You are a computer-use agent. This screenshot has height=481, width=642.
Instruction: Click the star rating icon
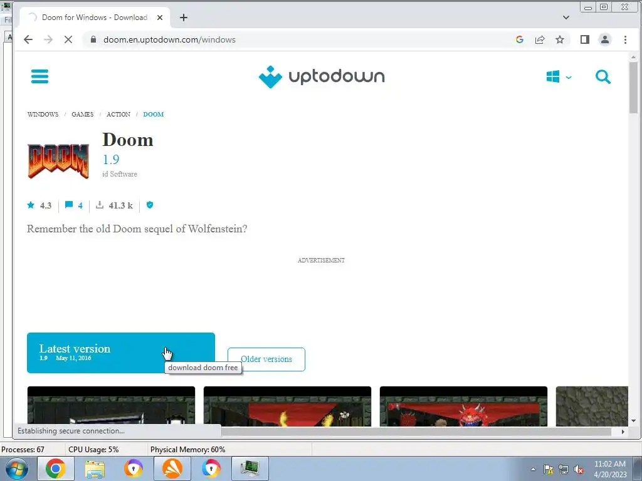31,205
